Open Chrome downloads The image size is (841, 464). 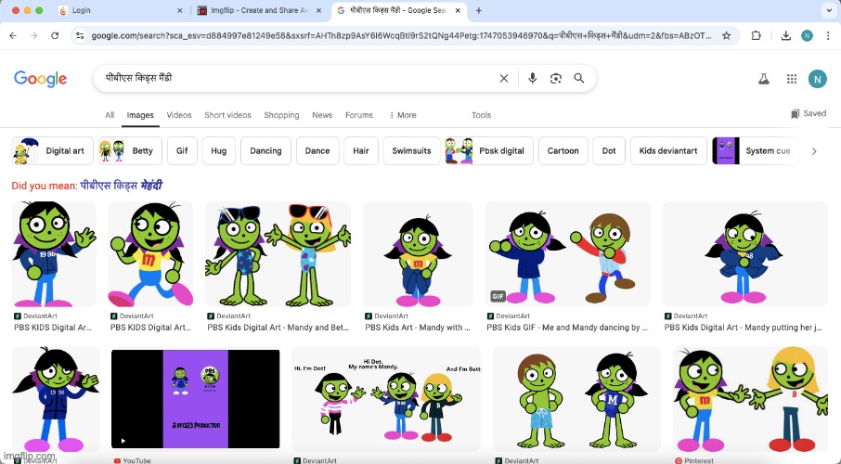pyautogui.click(x=785, y=35)
